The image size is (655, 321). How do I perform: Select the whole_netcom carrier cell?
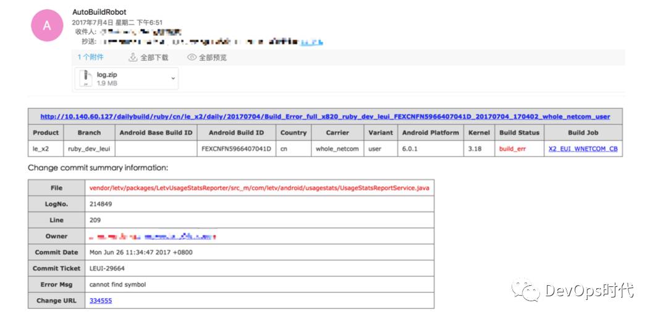(x=337, y=149)
